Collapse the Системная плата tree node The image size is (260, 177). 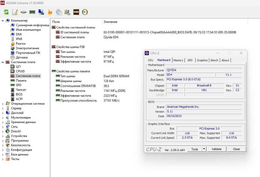(3, 62)
